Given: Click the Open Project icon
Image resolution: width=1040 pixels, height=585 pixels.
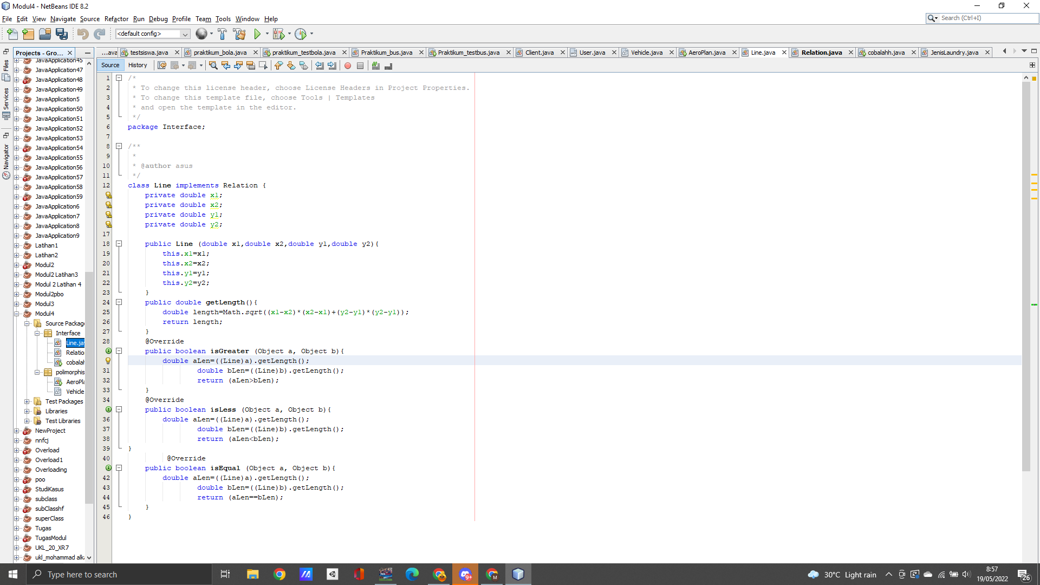Looking at the screenshot, I should point(45,34).
